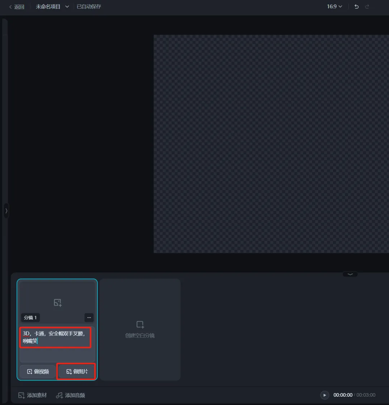
Task: Expand the collapsed left sidebar handle
Action: pyautogui.click(x=6, y=211)
